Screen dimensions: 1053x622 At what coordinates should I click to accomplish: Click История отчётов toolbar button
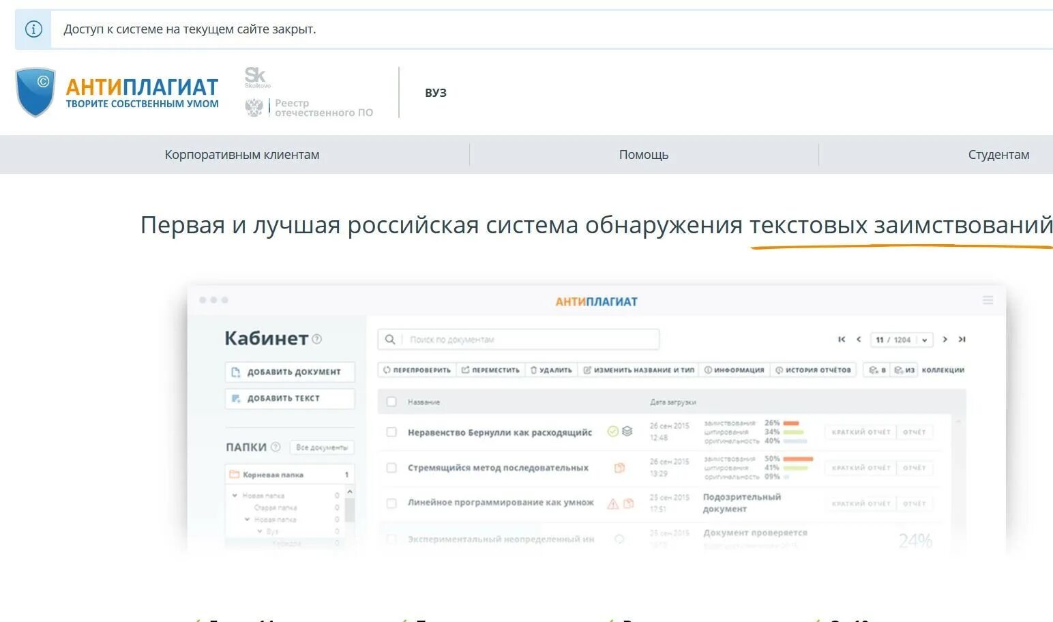[813, 370]
